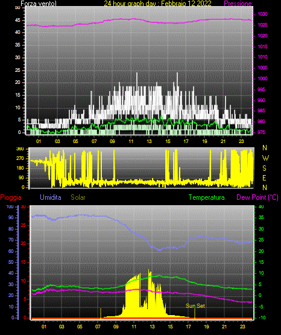Click the Forza vento title label
The height and width of the screenshot is (335, 281).
click(39, 4)
